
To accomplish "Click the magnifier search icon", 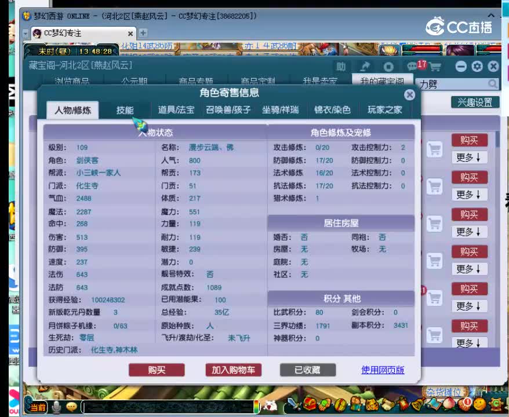I will tap(492, 84).
